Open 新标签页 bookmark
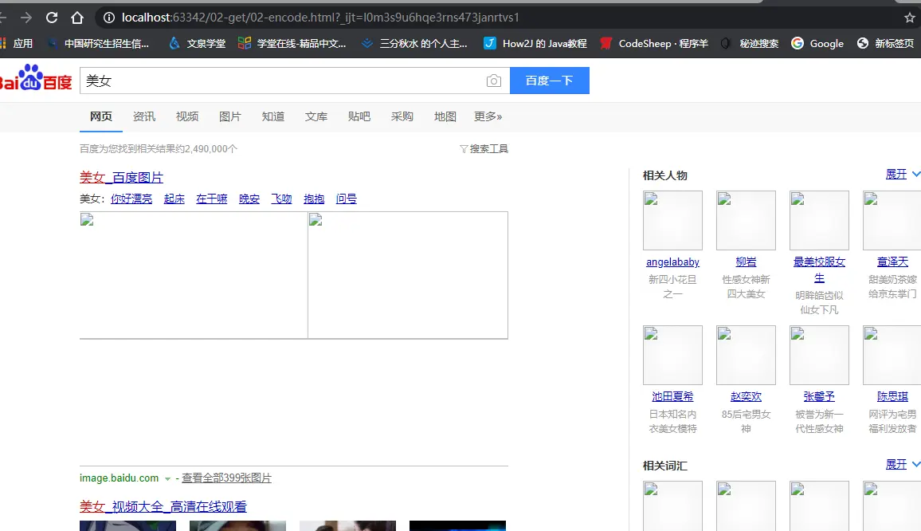The height and width of the screenshot is (531, 921). (886, 44)
